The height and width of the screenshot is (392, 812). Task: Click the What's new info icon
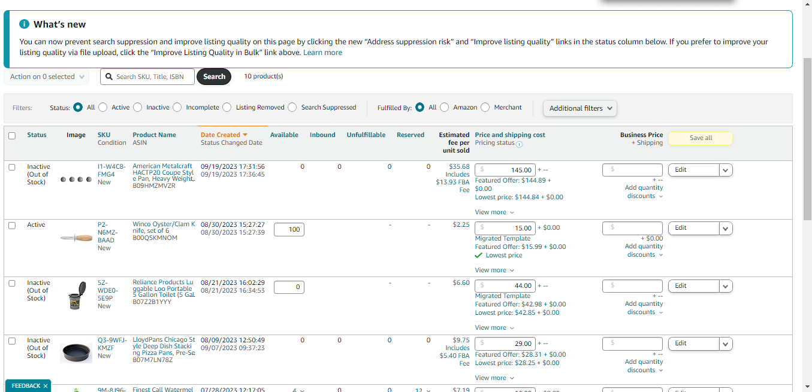coord(24,25)
